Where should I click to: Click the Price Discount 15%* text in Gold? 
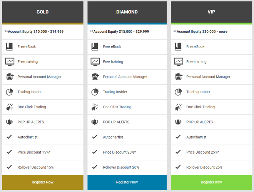[x=34, y=152]
